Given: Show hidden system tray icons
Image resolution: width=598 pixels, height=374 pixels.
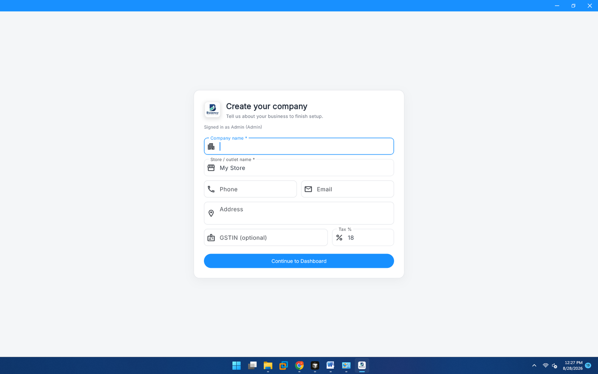Looking at the screenshot, I should click(534, 365).
